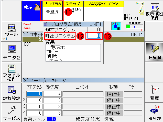The width and height of the screenshot is (163, 122).
Task: Select task 1 program number field
Action: pyautogui.click(x=34, y=94)
